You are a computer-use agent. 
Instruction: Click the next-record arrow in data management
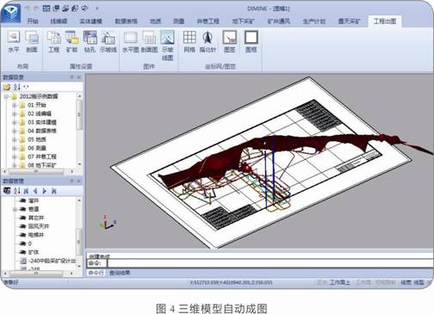(x=45, y=191)
